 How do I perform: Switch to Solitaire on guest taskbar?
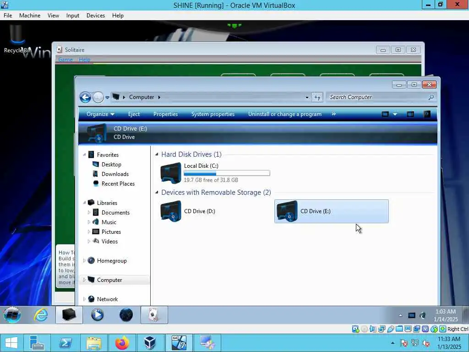154,315
